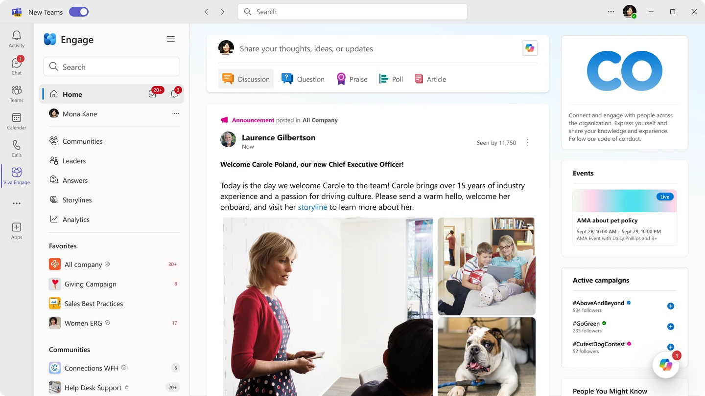Viewport: 705px width, 396px height.
Task: Open the Activity bell in Teams rail
Action: 17,39
